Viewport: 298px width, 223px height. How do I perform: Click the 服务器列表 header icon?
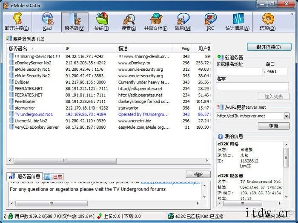[9, 38]
